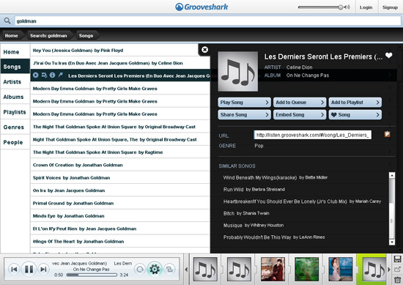The image size is (403, 285).
Task: Click similar songs scrollbar down arrow
Action: (392, 242)
